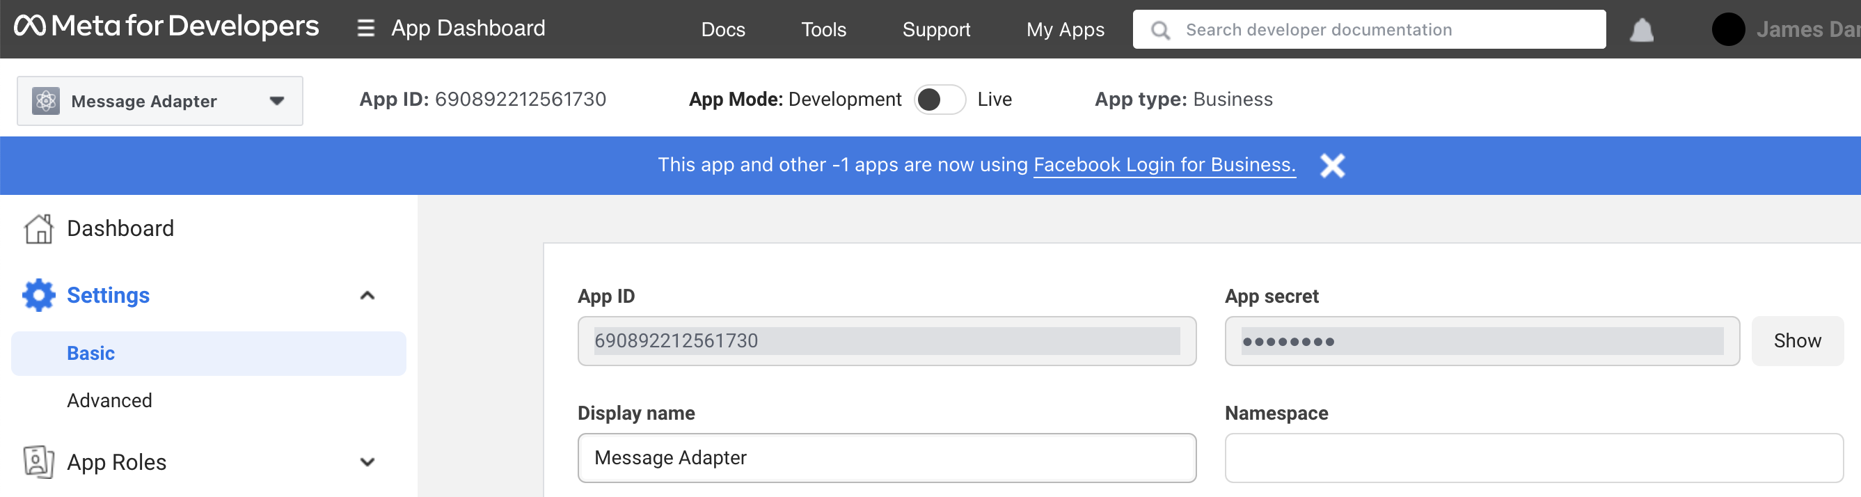Click the App type: Business text
This screenshot has height=497, width=1861.
[x=1183, y=100]
